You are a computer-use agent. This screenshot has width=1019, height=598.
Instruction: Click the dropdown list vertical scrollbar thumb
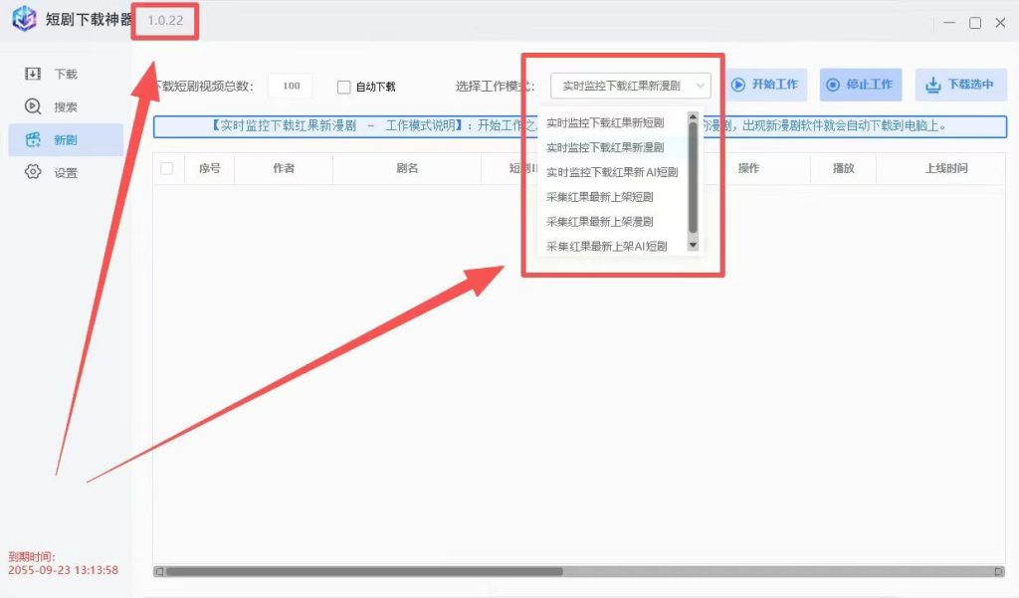[x=693, y=177]
